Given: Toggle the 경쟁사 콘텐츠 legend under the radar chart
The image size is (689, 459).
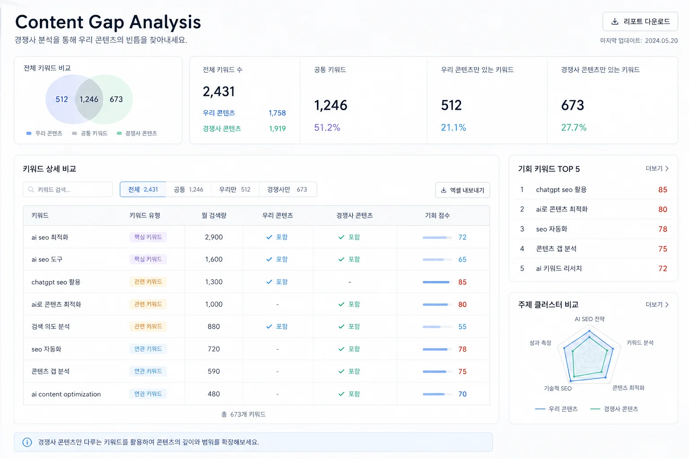Looking at the screenshot, I should (x=615, y=408).
